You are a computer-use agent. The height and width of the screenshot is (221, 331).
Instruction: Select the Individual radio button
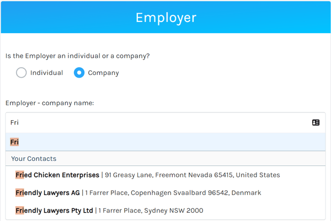point(22,73)
